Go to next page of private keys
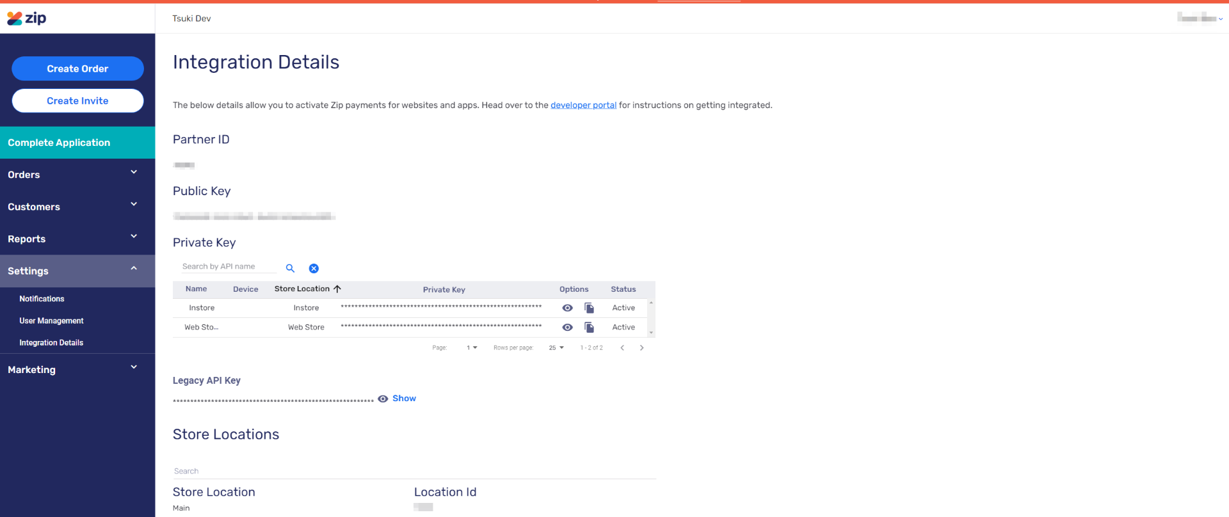This screenshot has height=517, width=1229. click(x=641, y=347)
